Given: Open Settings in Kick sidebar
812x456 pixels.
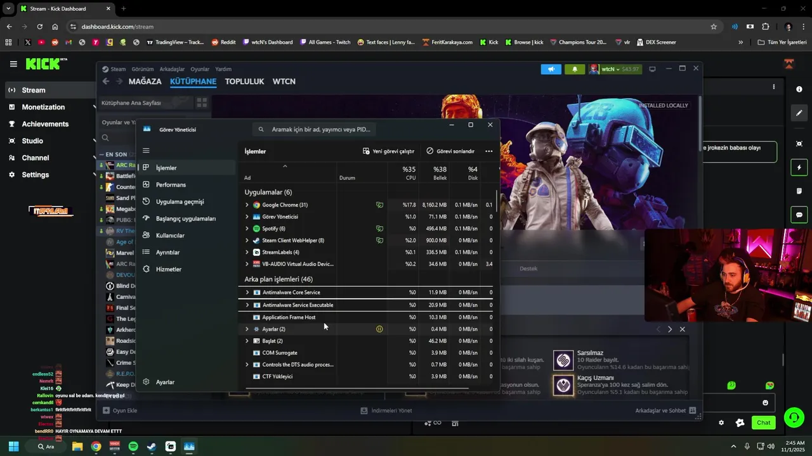Looking at the screenshot, I should [35, 175].
